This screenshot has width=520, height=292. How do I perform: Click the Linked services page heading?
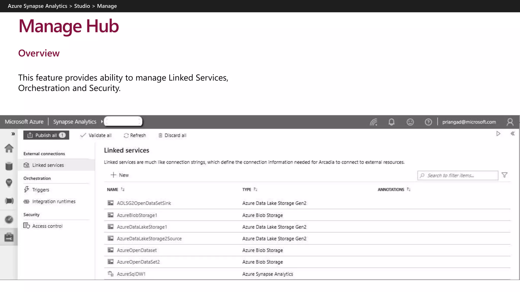(126, 150)
